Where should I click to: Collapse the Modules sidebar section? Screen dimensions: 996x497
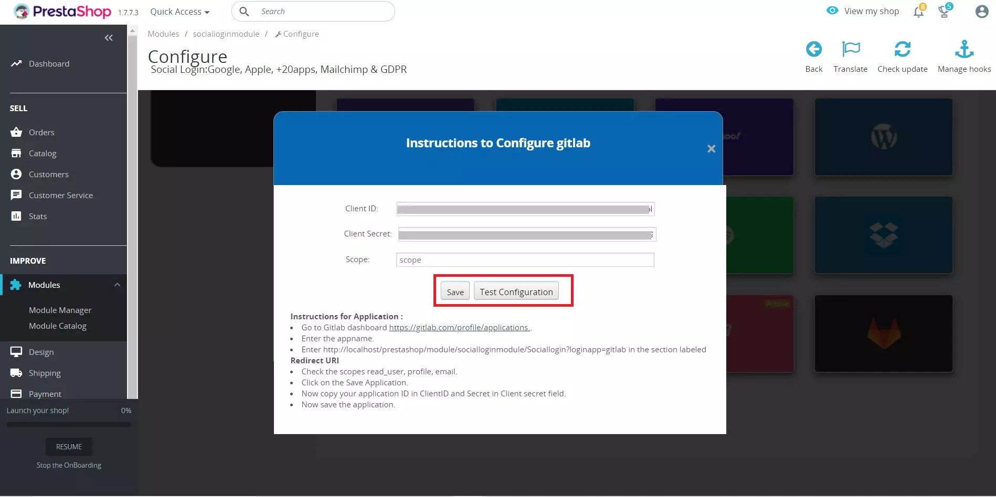point(117,285)
